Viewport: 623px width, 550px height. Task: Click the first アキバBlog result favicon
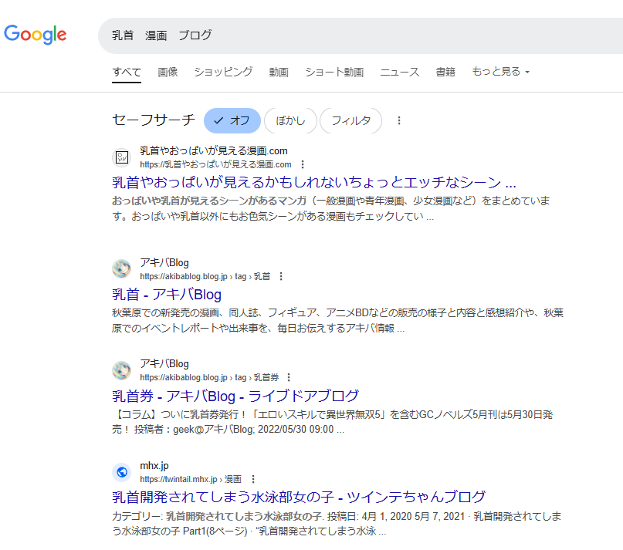[121, 269]
